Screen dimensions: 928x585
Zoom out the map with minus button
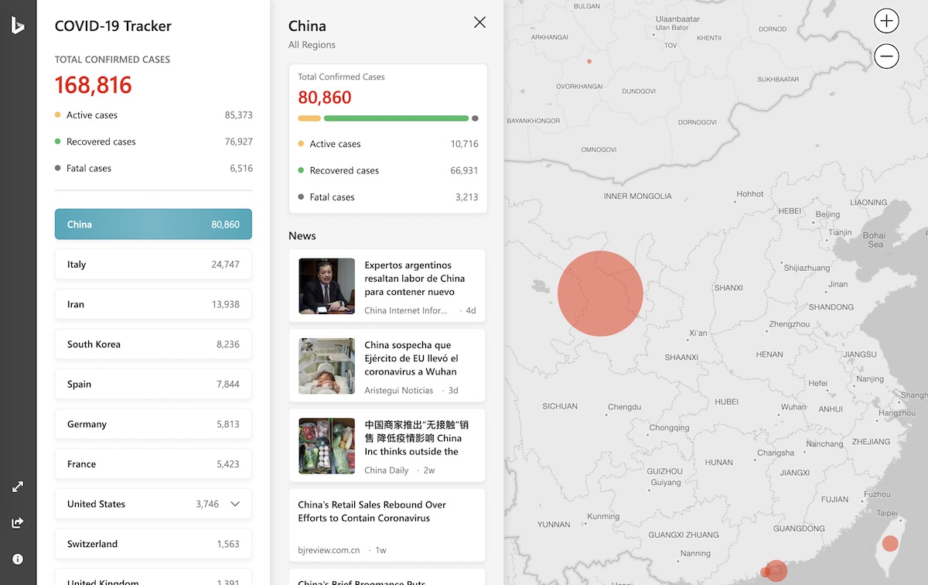886,56
